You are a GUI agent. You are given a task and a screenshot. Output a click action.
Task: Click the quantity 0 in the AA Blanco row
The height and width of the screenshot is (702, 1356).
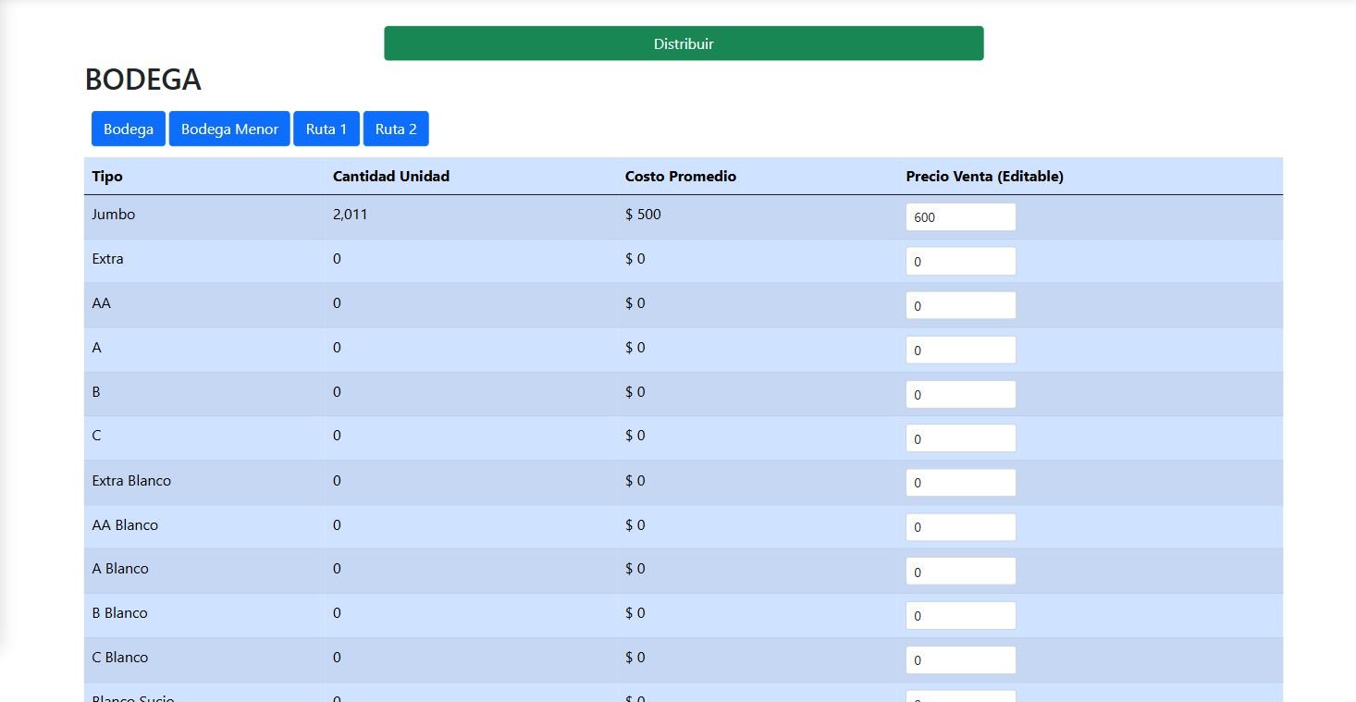337,525
